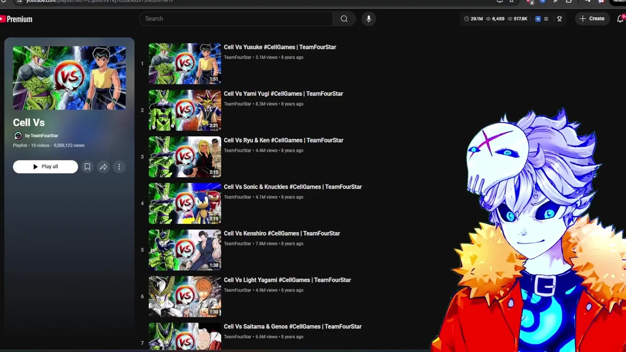The image size is (626, 352).
Task: Click the TeamFourStar avatar in playlist panel
Action: pos(18,135)
